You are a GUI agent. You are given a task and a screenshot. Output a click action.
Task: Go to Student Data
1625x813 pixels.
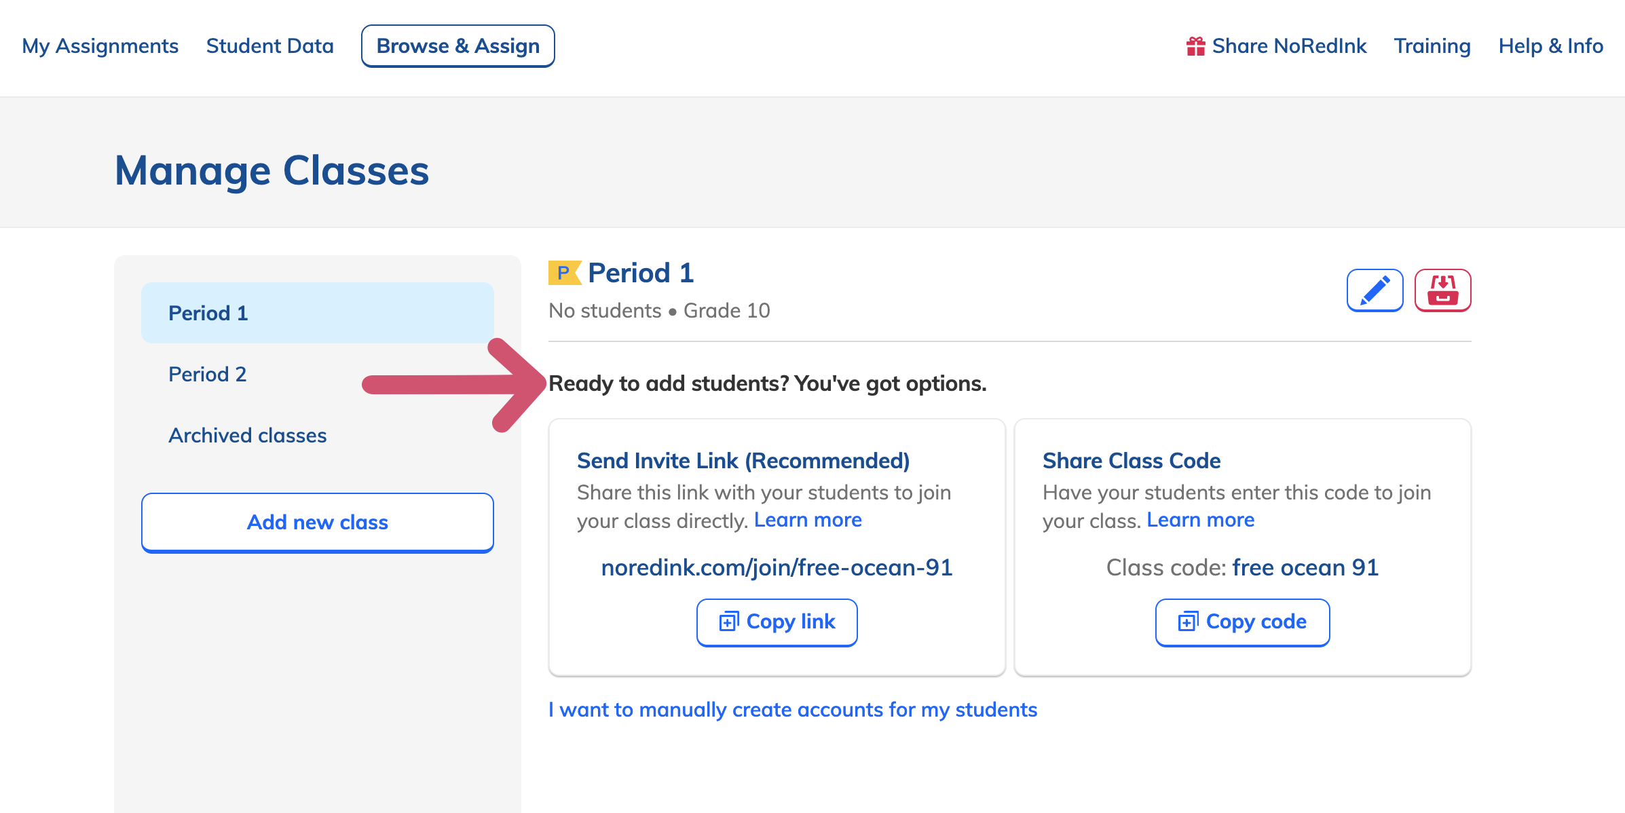[x=270, y=46]
